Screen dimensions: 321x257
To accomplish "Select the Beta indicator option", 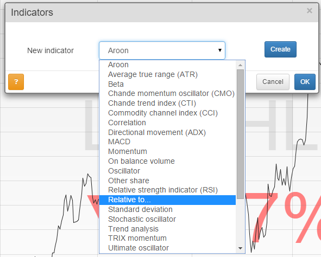I will 167,84.
